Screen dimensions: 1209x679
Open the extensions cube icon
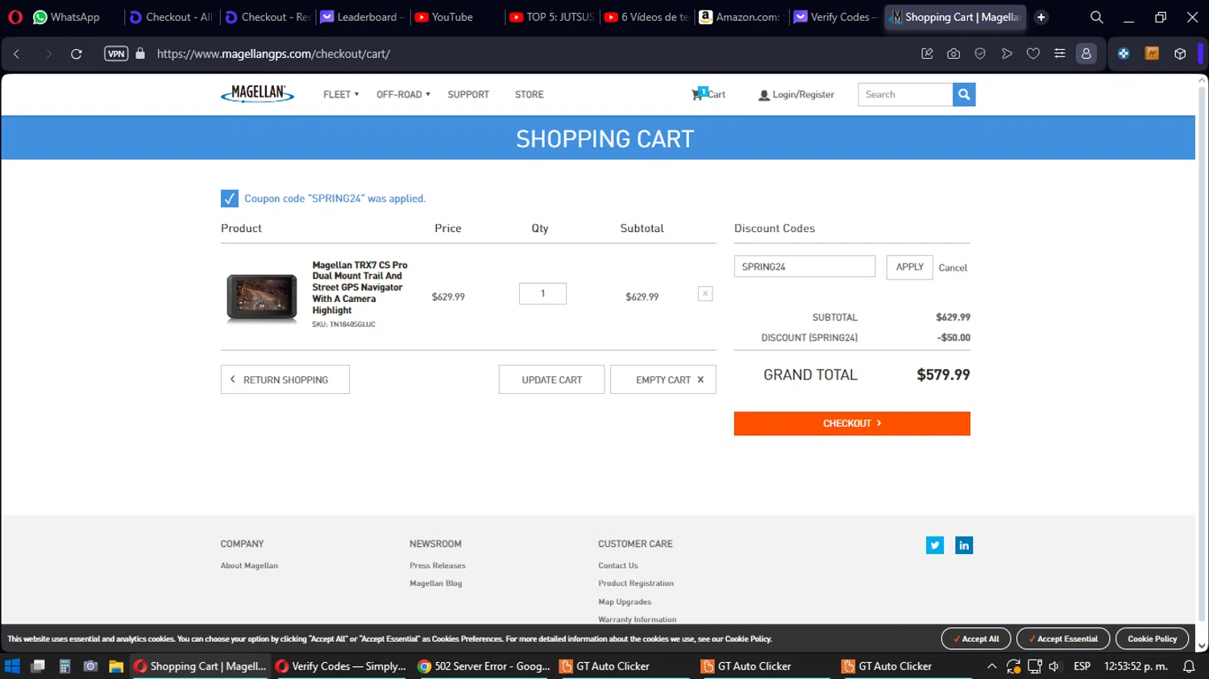tap(1180, 54)
